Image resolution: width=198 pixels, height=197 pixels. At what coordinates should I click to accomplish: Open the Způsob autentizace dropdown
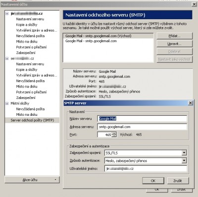point(184,160)
